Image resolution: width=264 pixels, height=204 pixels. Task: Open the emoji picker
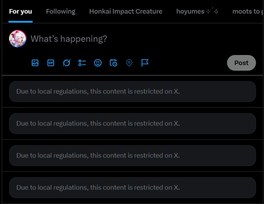pos(98,63)
